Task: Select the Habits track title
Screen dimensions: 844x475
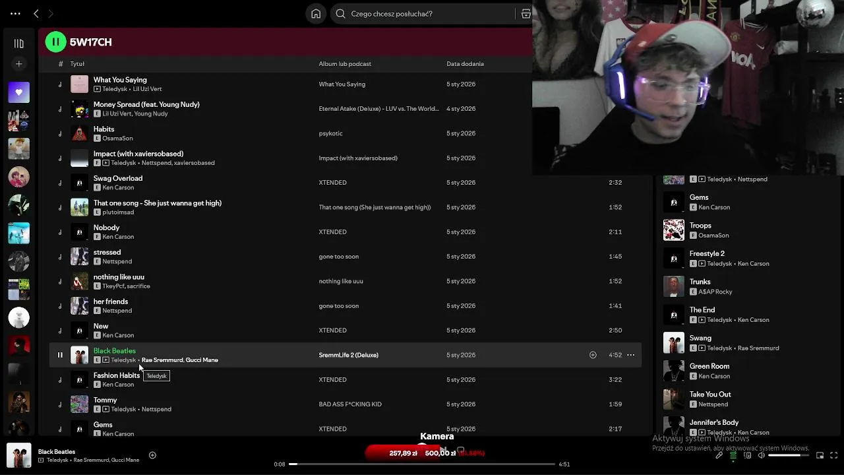Action: (104, 129)
